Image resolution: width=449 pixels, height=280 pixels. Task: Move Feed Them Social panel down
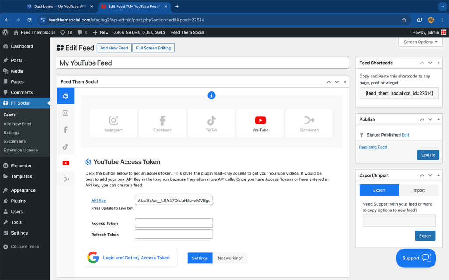pos(337,82)
